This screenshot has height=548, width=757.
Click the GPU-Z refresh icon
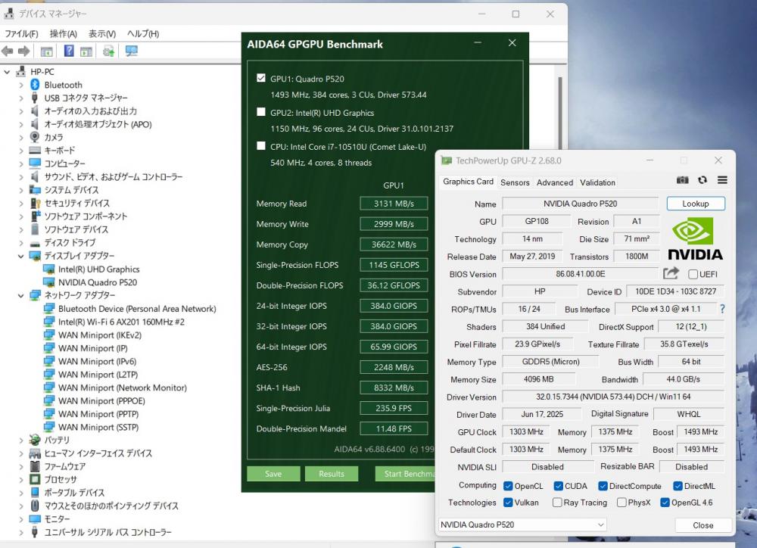pos(702,180)
